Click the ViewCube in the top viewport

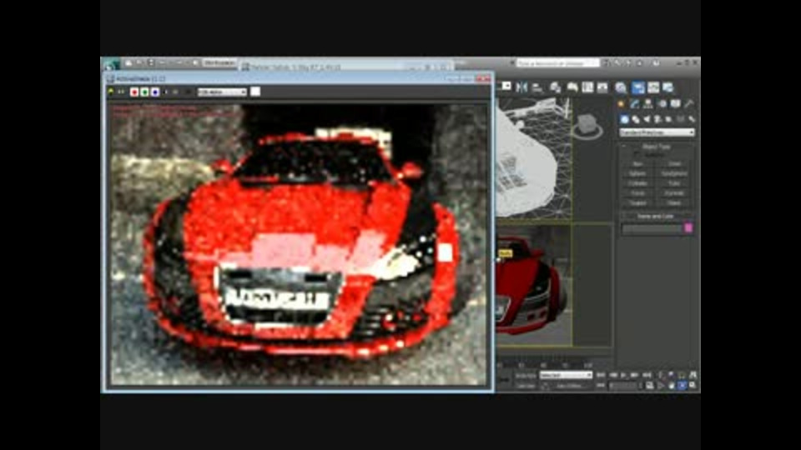pos(587,126)
